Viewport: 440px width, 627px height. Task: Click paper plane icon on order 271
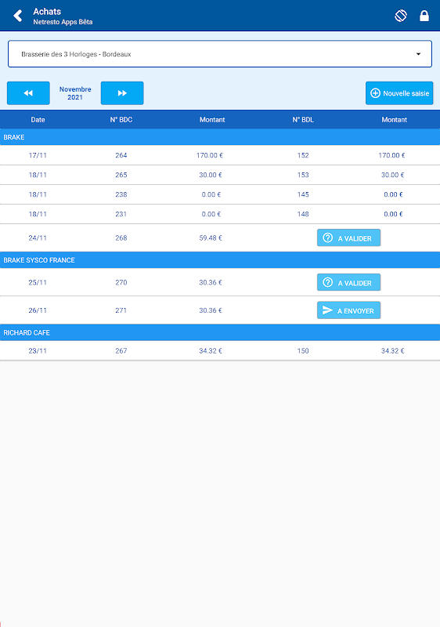click(327, 310)
